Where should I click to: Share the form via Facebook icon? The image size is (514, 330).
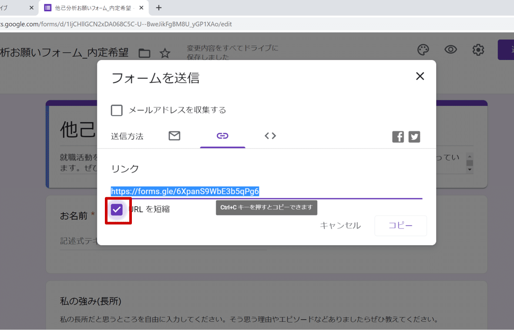397,136
